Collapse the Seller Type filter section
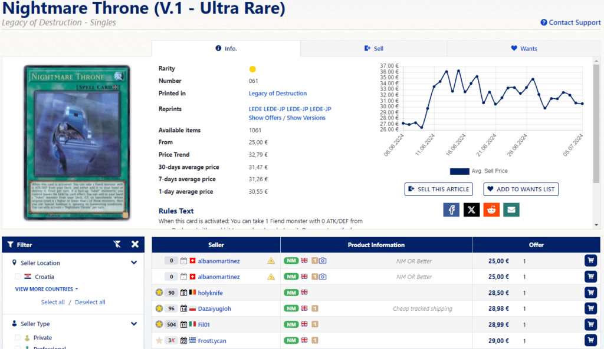 [x=134, y=324]
